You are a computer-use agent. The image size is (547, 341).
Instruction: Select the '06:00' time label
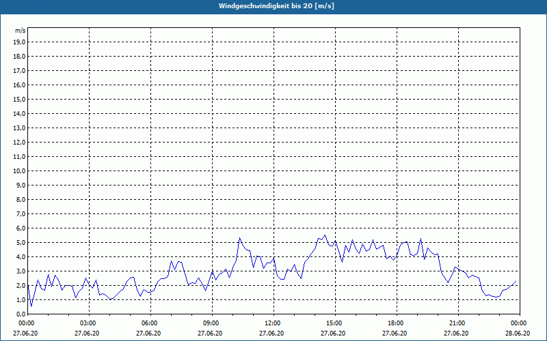(150, 323)
